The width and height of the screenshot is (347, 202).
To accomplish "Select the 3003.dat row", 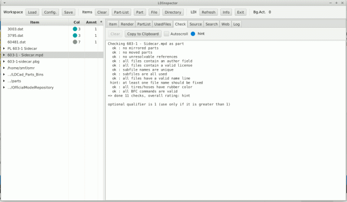I will [53, 29].
